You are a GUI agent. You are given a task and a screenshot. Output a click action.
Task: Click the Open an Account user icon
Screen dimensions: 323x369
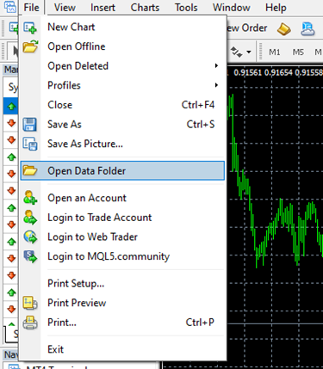tap(30, 198)
